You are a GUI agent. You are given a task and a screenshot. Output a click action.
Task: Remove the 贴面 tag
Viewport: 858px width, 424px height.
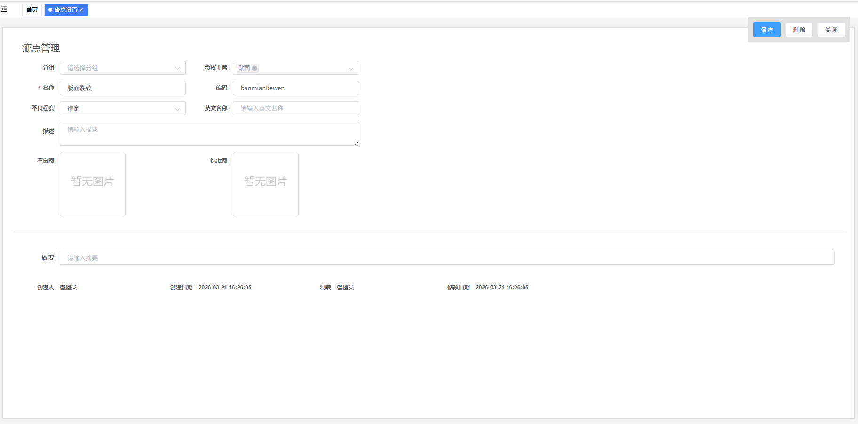tap(254, 68)
